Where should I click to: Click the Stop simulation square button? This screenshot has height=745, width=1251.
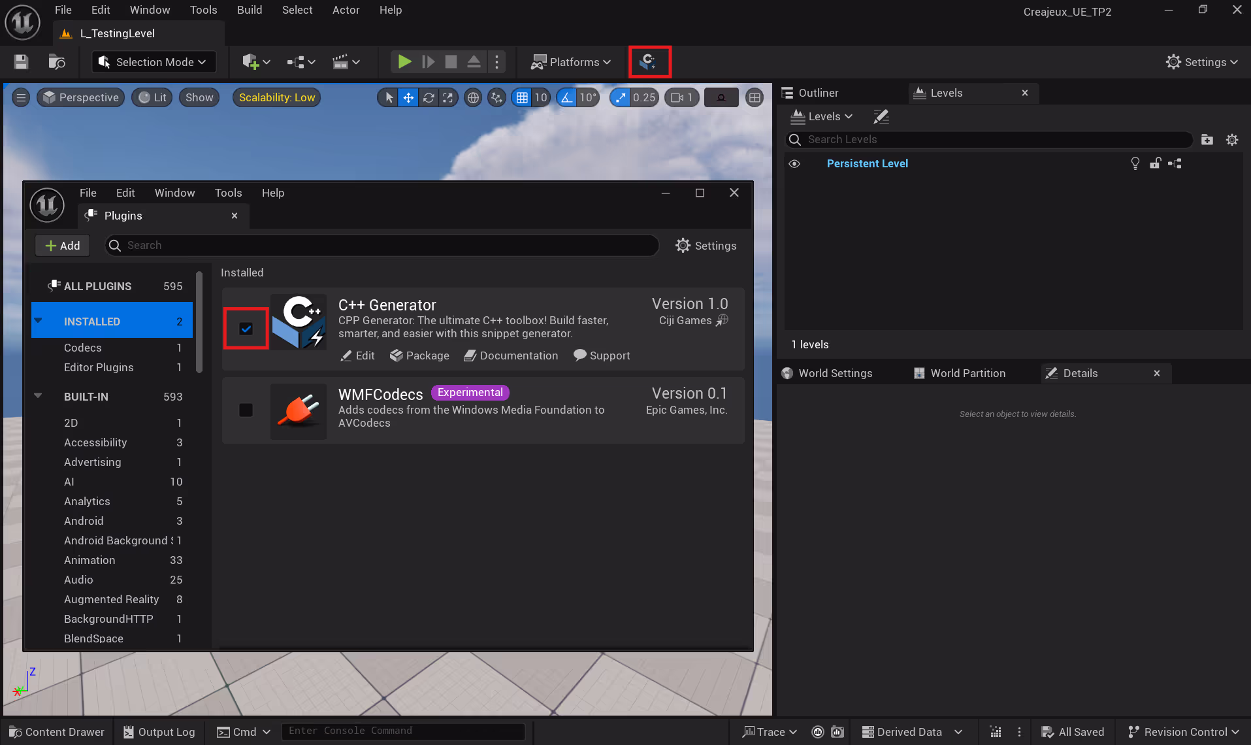point(451,62)
